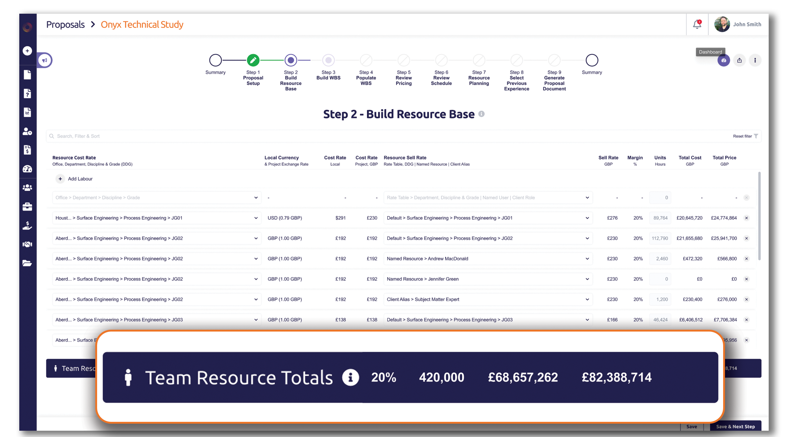The width and height of the screenshot is (788, 437).
Task: Click the units field showing 1,200
Action: click(x=660, y=299)
